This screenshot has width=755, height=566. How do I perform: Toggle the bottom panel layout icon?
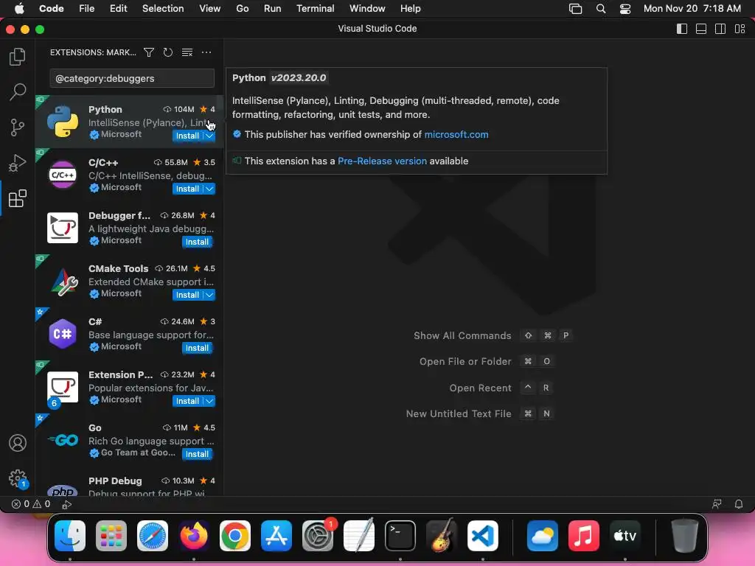click(x=701, y=29)
